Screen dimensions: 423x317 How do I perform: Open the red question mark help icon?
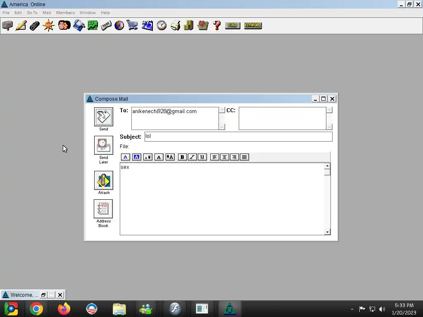click(216, 26)
